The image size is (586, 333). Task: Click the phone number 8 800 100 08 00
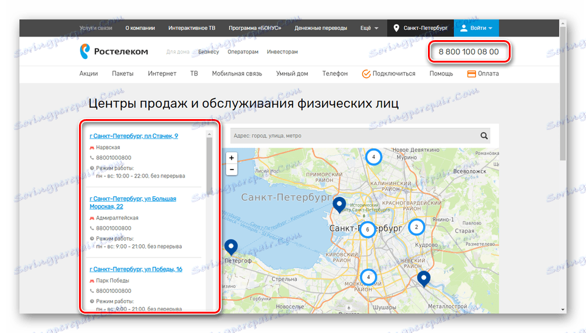pos(469,52)
